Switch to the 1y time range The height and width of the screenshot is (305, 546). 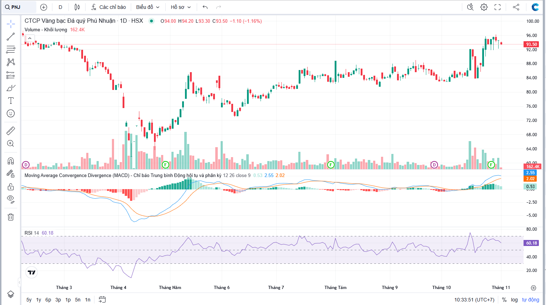(x=38, y=300)
